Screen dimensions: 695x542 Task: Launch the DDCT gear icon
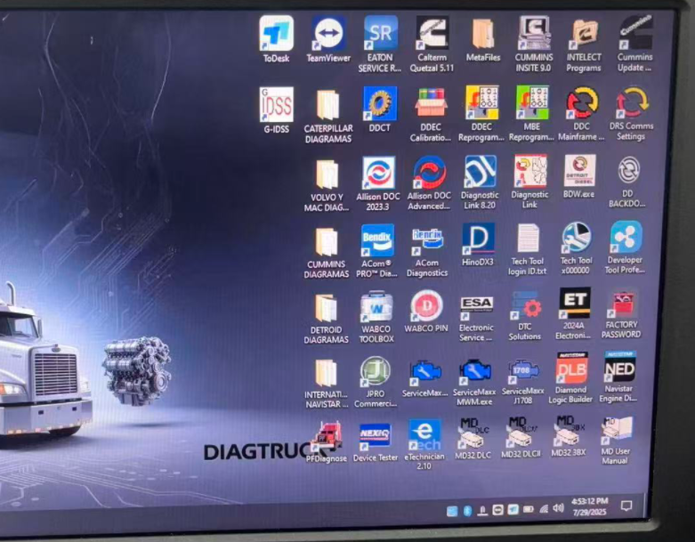point(379,109)
